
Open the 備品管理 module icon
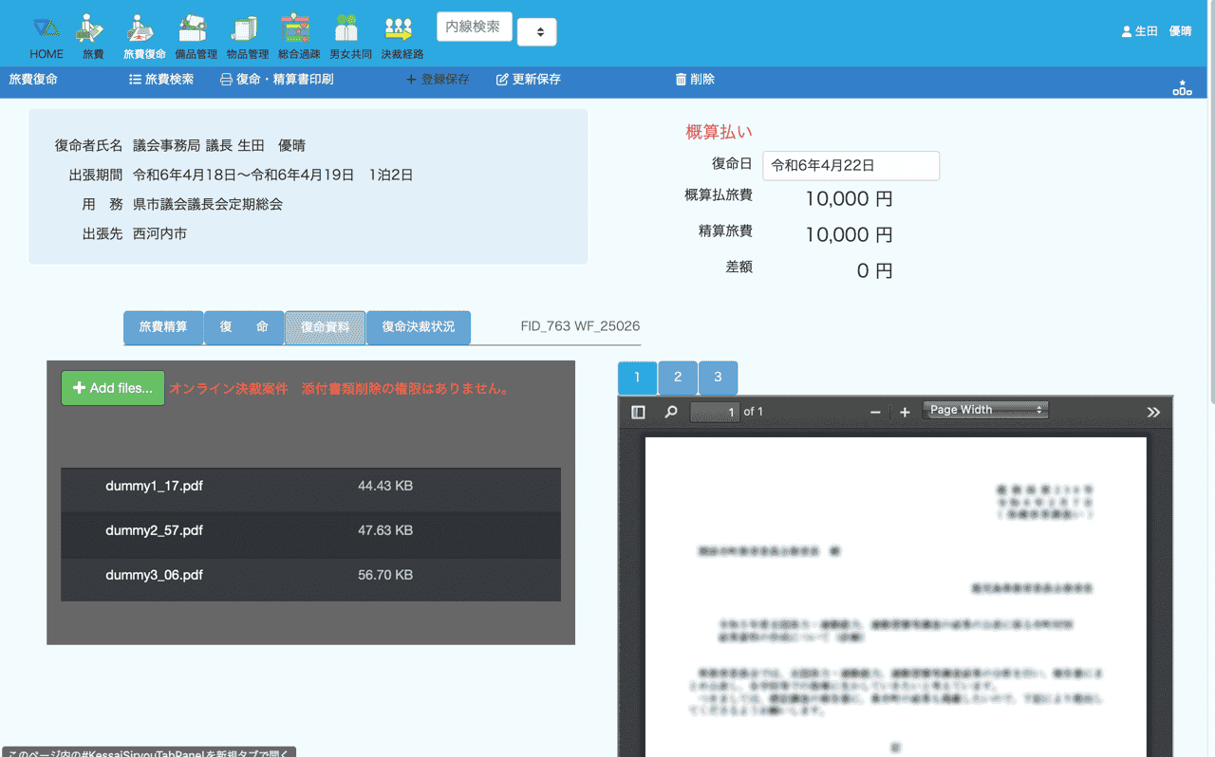pos(196,36)
